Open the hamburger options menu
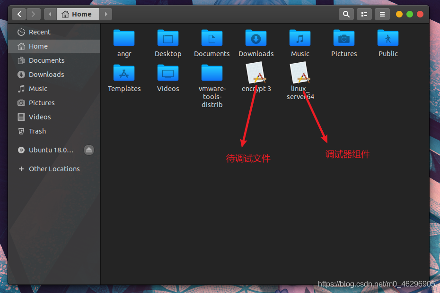Viewport: 440px width, 293px height. tap(382, 14)
